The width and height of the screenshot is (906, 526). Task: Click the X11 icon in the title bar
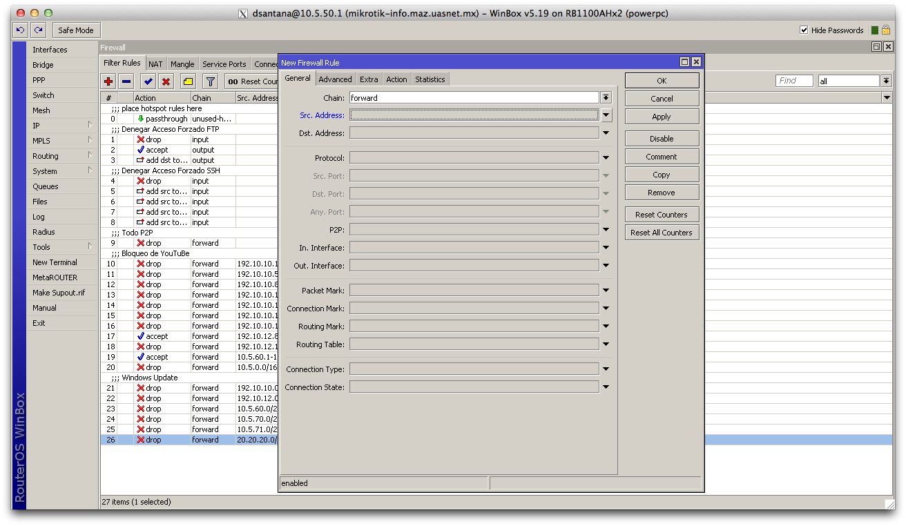pos(243,13)
